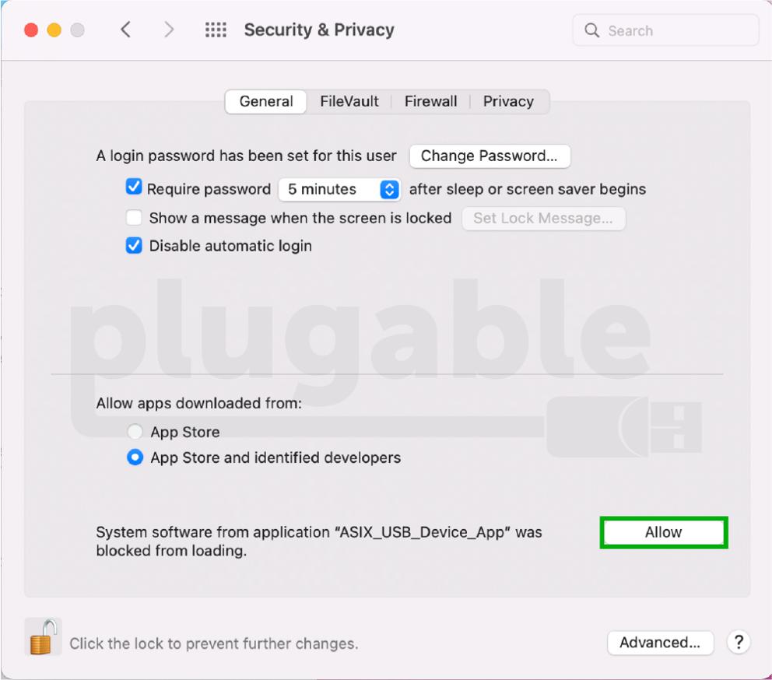Show all preferences grid icon
Screen dimensions: 772x680
(x=216, y=30)
